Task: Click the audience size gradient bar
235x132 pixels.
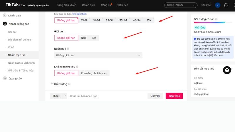Action: coord(213,23)
